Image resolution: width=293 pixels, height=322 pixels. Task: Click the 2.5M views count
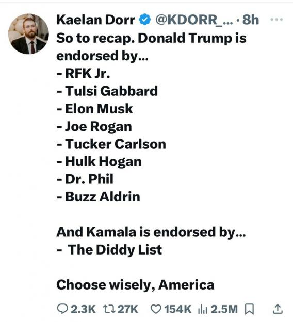click(x=224, y=309)
